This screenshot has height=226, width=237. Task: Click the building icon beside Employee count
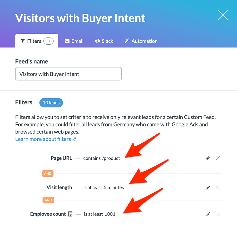pyautogui.click(x=70, y=214)
